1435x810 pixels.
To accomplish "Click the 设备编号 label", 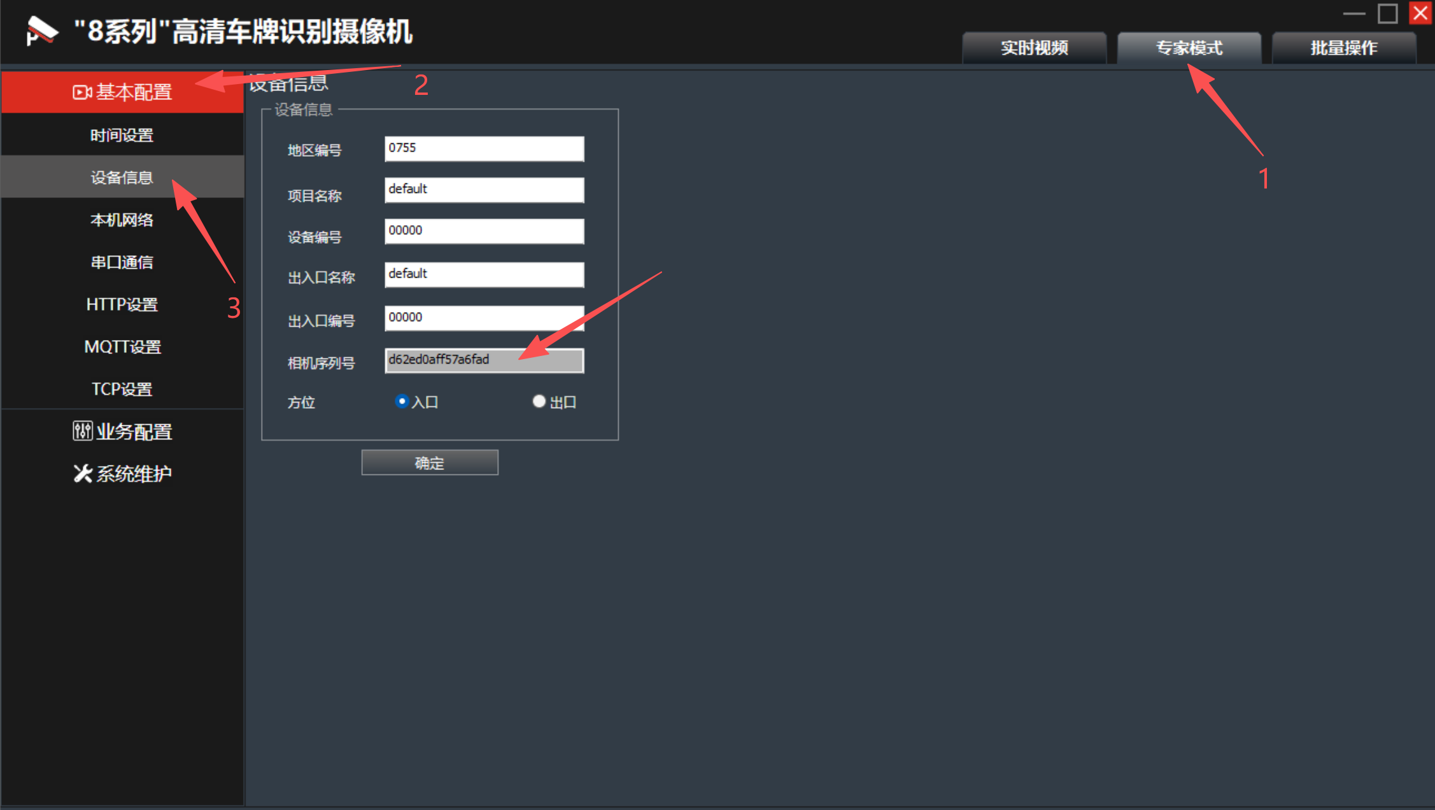I will 315,237.
